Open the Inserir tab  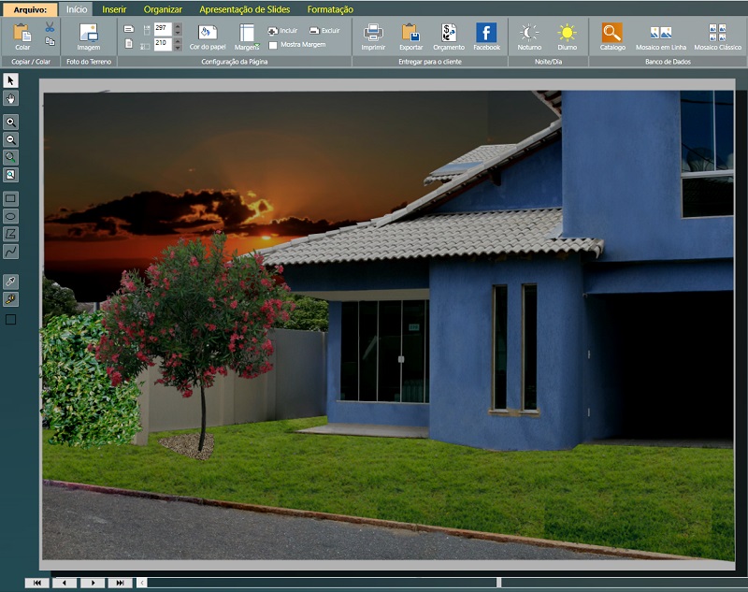pos(114,8)
